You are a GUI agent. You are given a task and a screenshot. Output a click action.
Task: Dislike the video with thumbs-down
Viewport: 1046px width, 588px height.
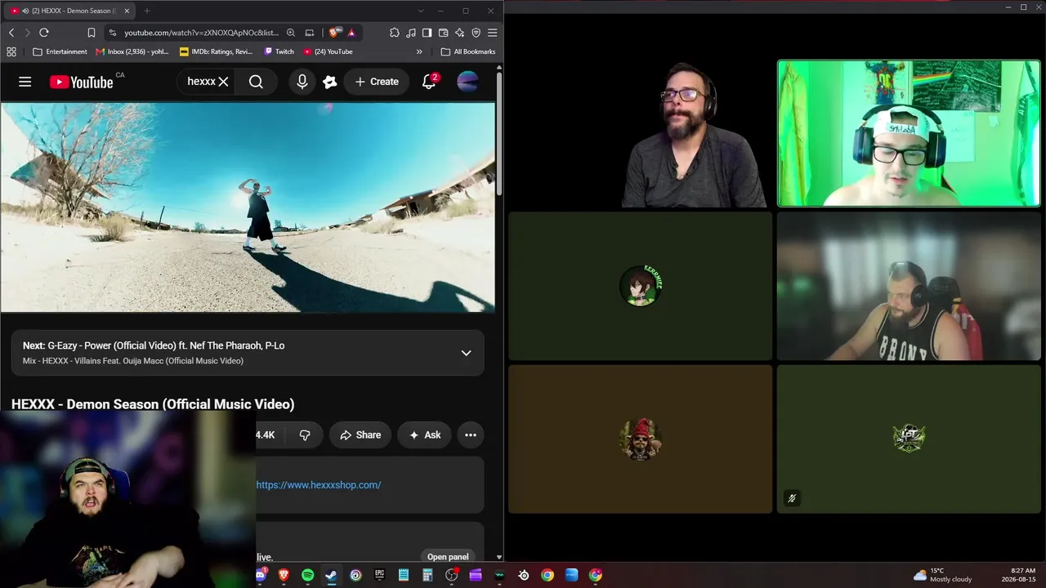pyautogui.click(x=305, y=435)
